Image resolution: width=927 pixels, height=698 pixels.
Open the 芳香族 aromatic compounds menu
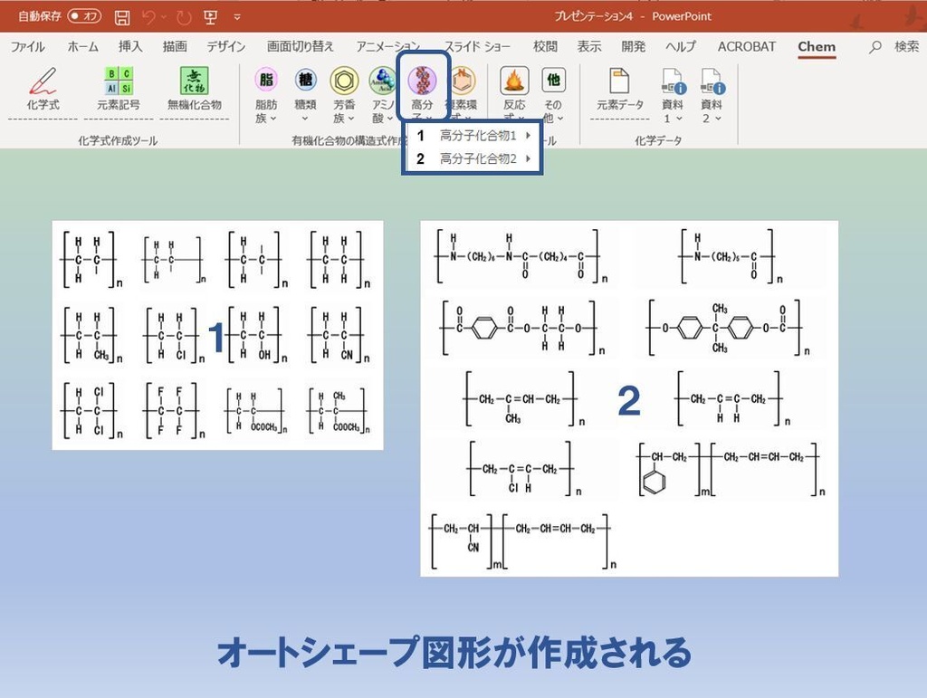click(344, 94)
